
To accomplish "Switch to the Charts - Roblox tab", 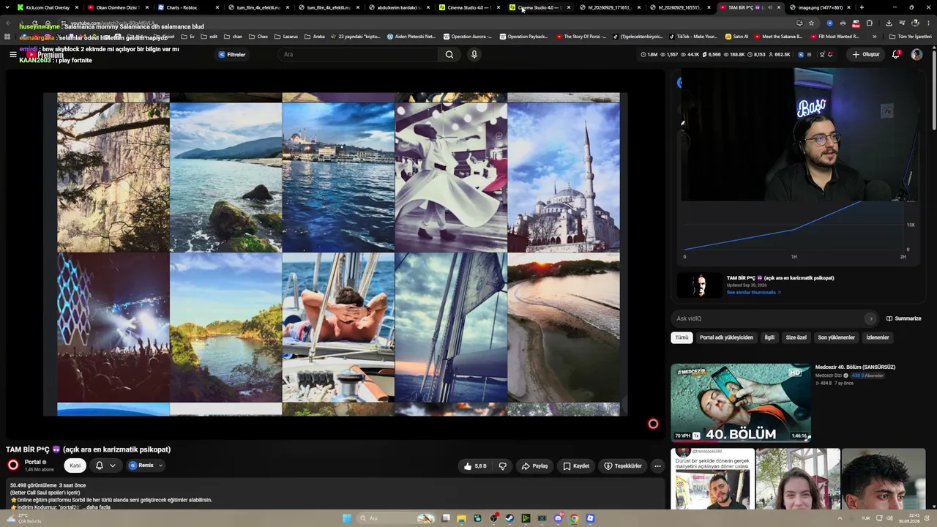I will pyautogui.click(x=181, y=7).
